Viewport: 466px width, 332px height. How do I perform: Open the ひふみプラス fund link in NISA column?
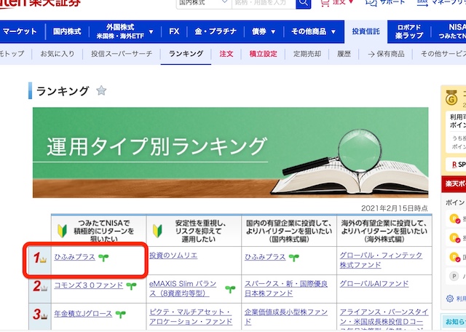tap(74, 257)
